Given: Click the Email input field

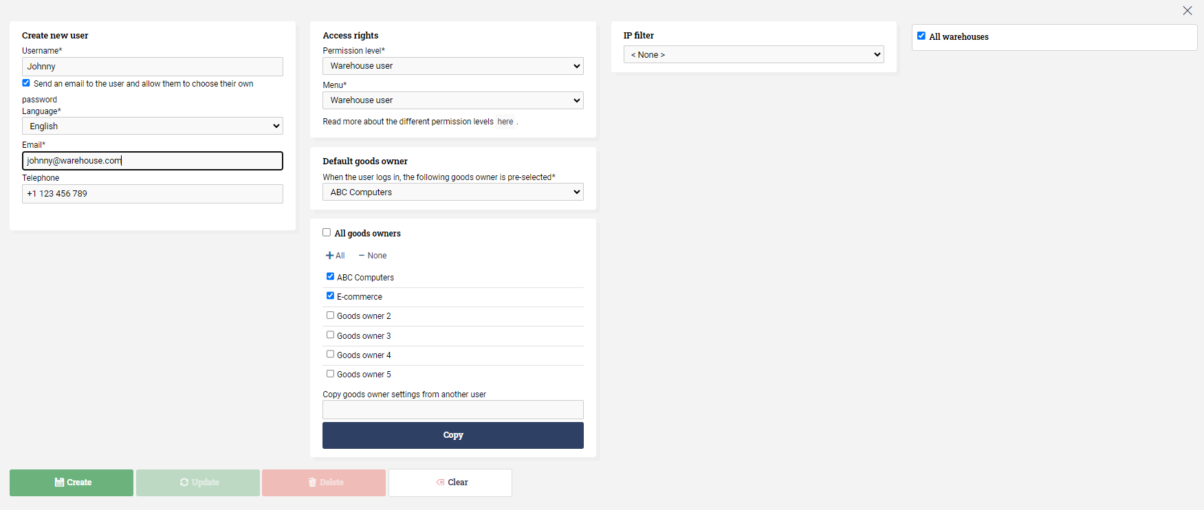Looking at the screenshot, I should coord(153,161).
